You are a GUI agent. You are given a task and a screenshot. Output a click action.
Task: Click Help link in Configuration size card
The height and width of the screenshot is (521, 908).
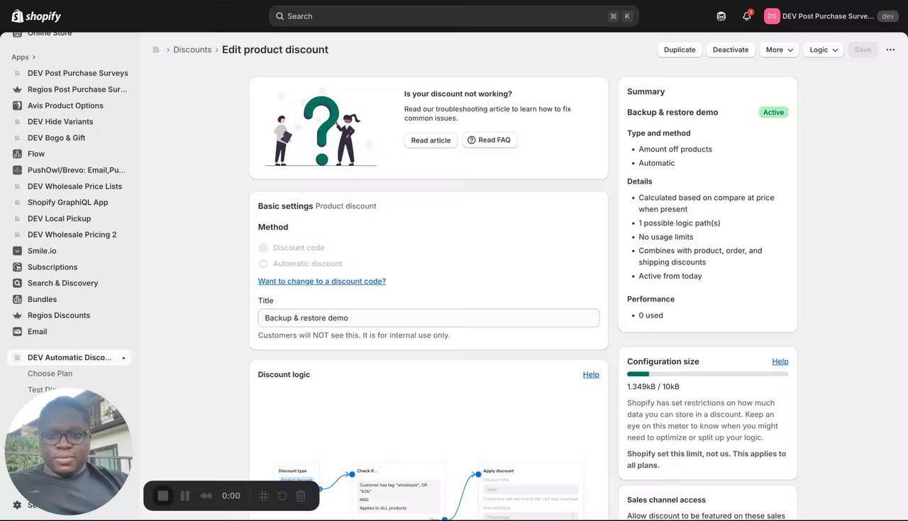780,362
